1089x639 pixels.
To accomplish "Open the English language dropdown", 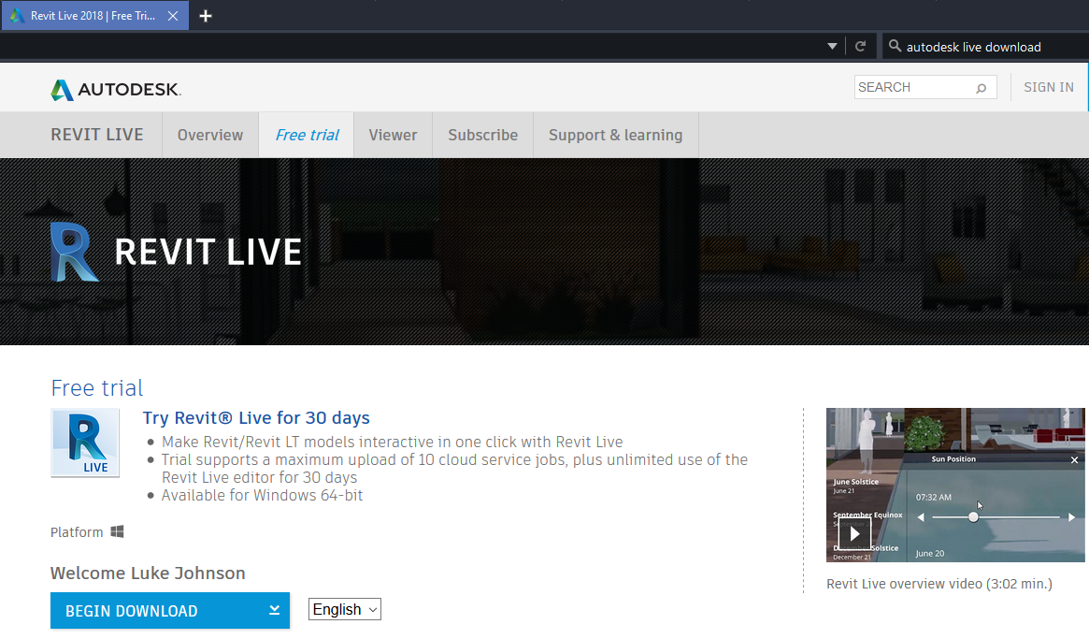I will click(x=344, y=609).
